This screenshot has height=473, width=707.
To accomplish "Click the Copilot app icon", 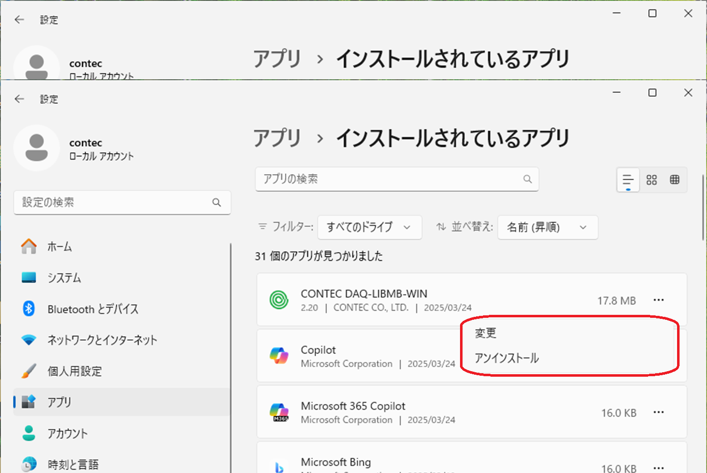I will [x=279, y=356].
